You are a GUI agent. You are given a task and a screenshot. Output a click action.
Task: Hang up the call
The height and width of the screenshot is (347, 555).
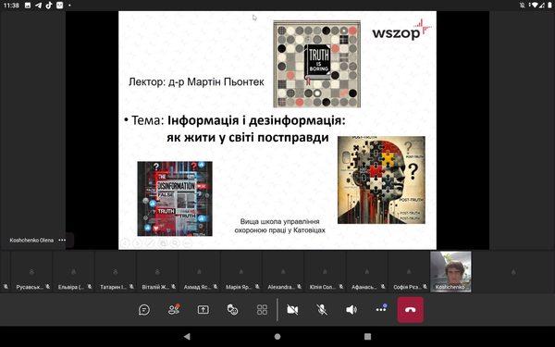click(x=410, y=310)
